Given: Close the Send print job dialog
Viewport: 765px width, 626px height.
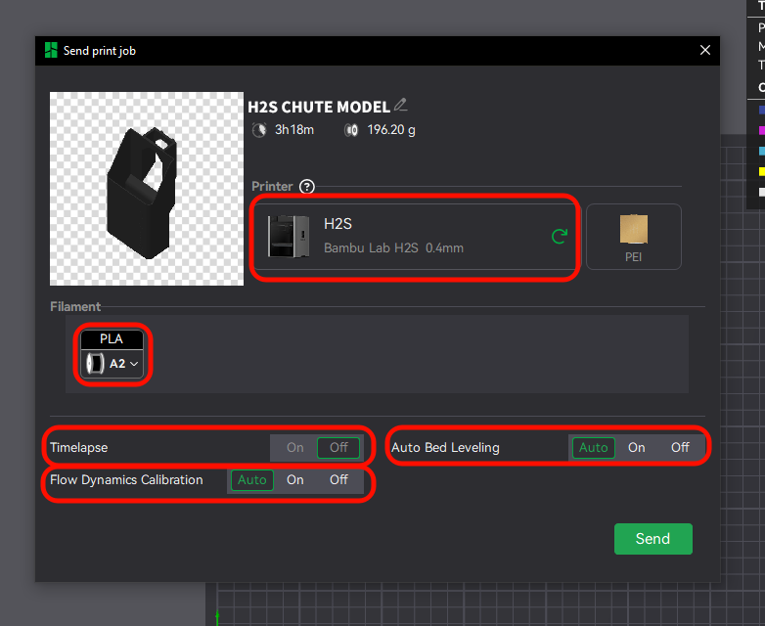Looking at the screenshot, I should (x=704, y=50).
